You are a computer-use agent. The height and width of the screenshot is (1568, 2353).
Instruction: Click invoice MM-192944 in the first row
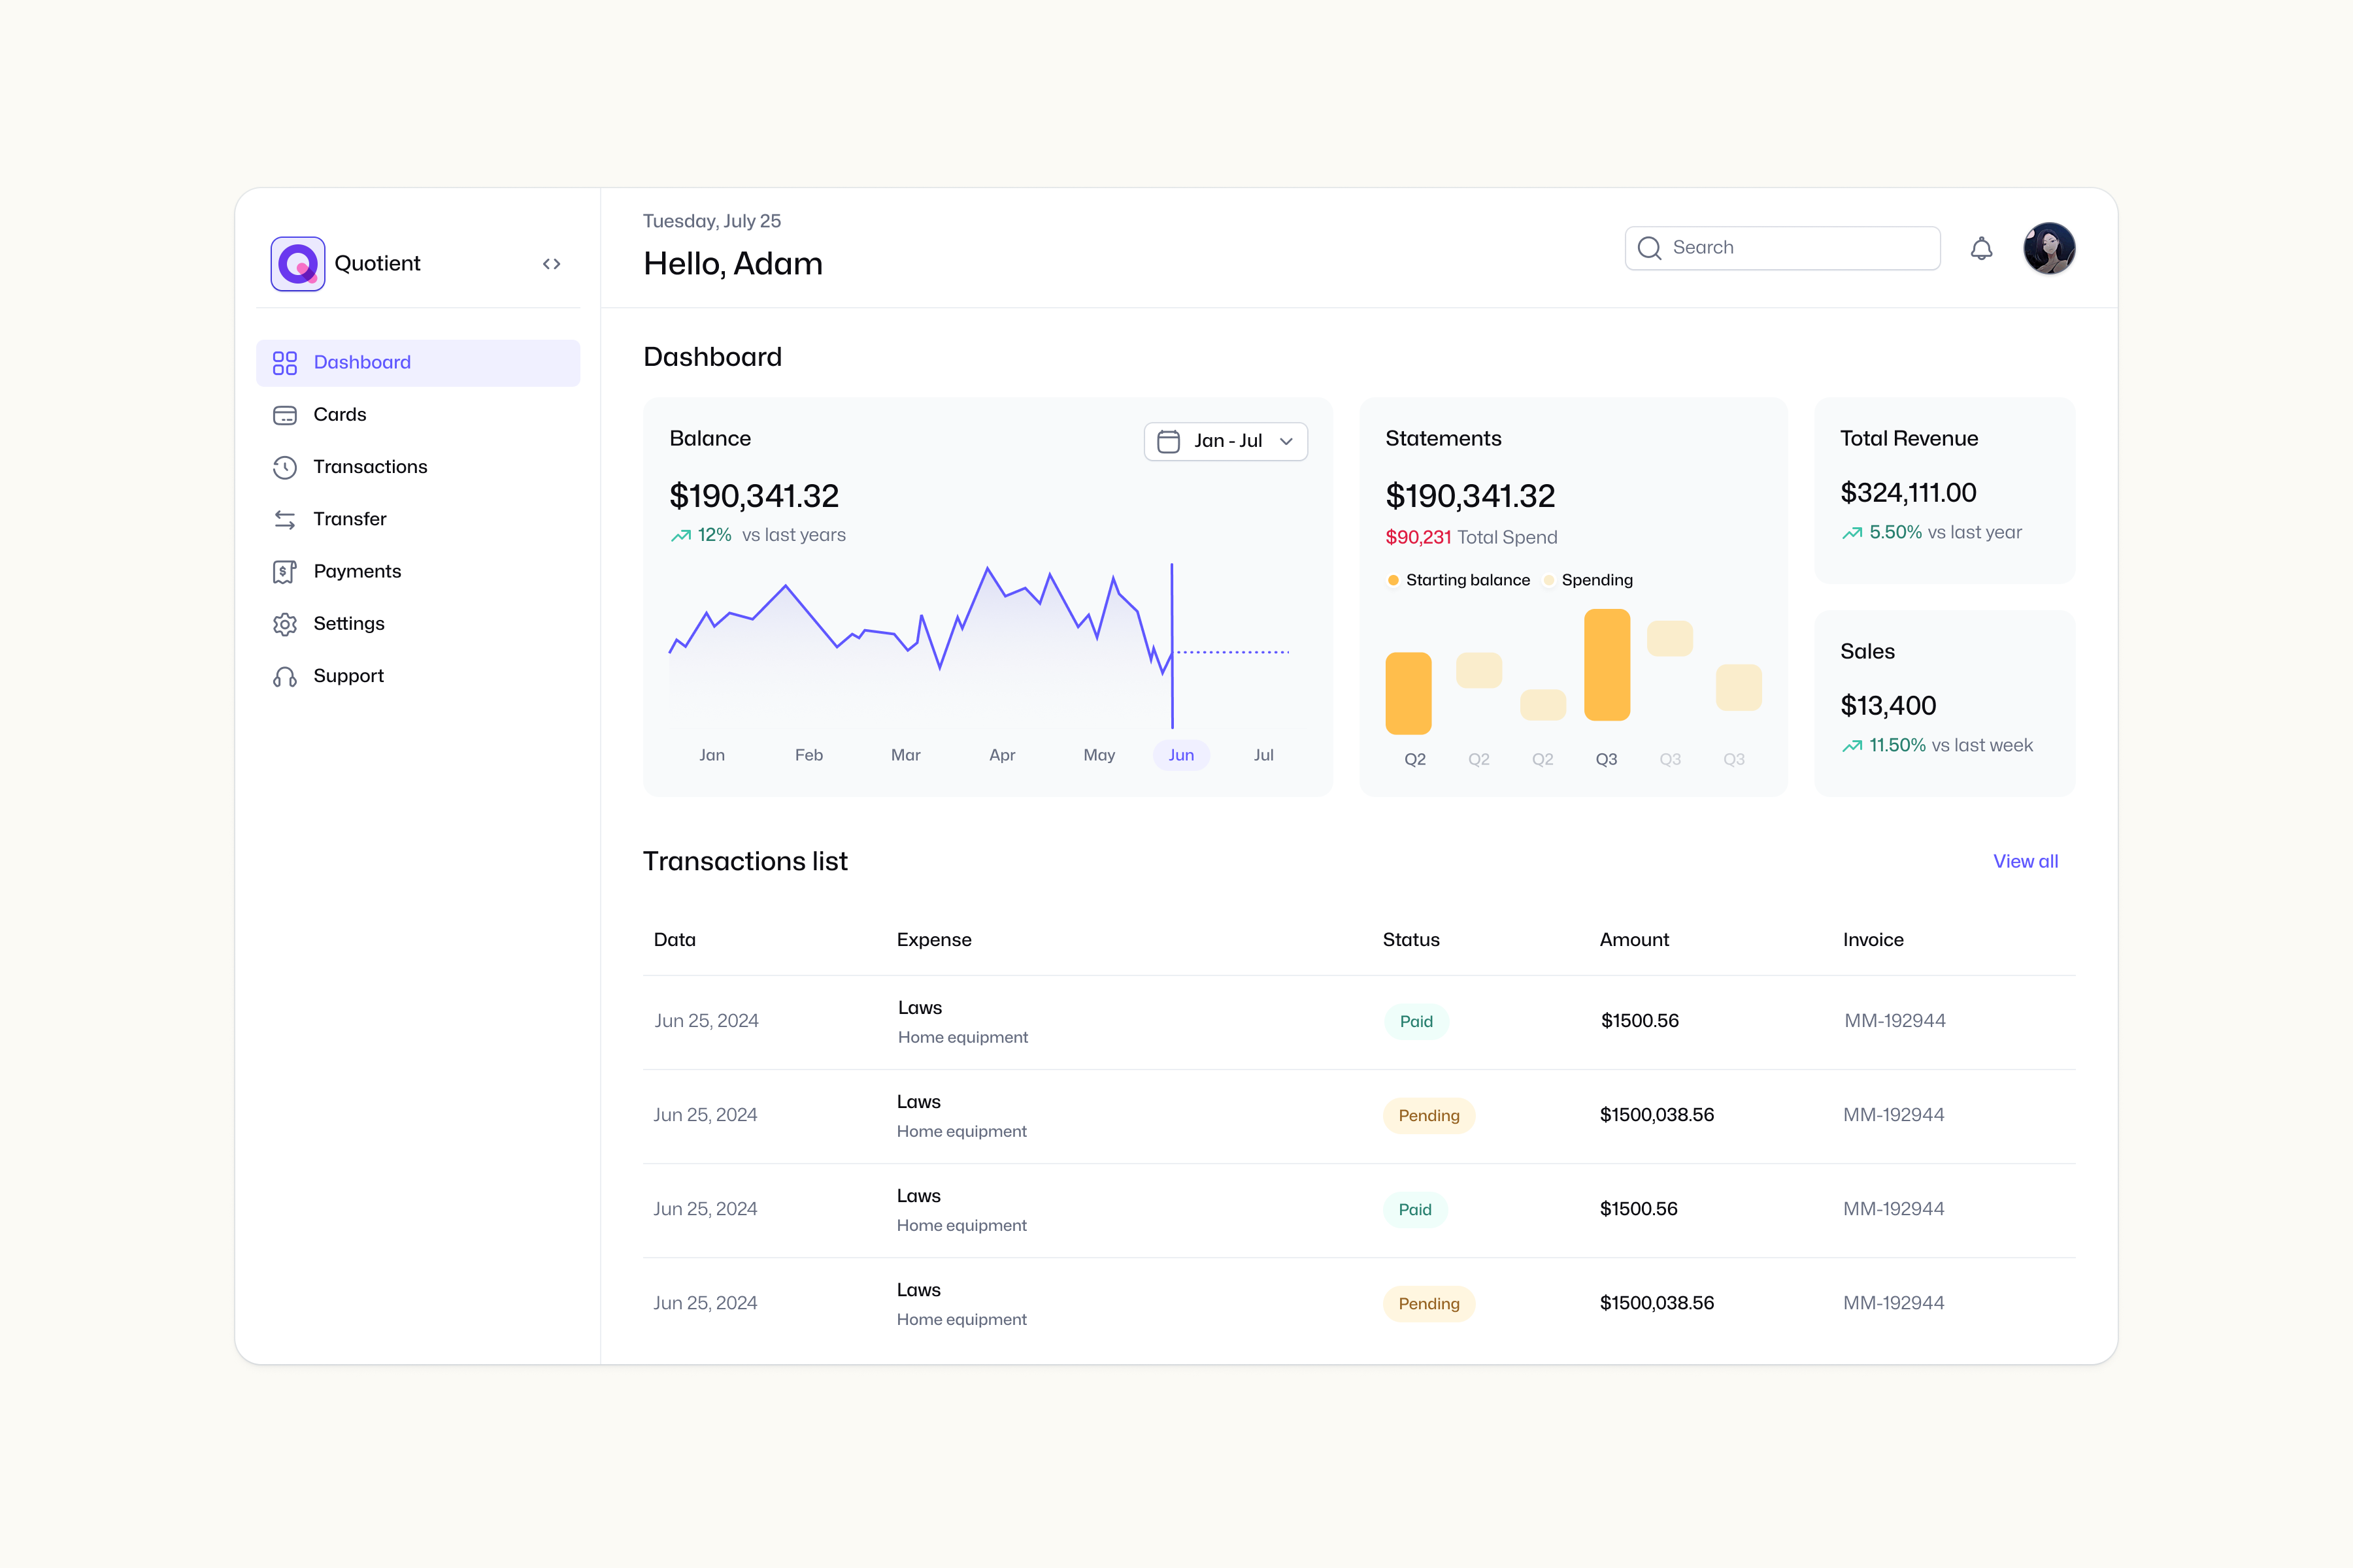(1895, 1021)
